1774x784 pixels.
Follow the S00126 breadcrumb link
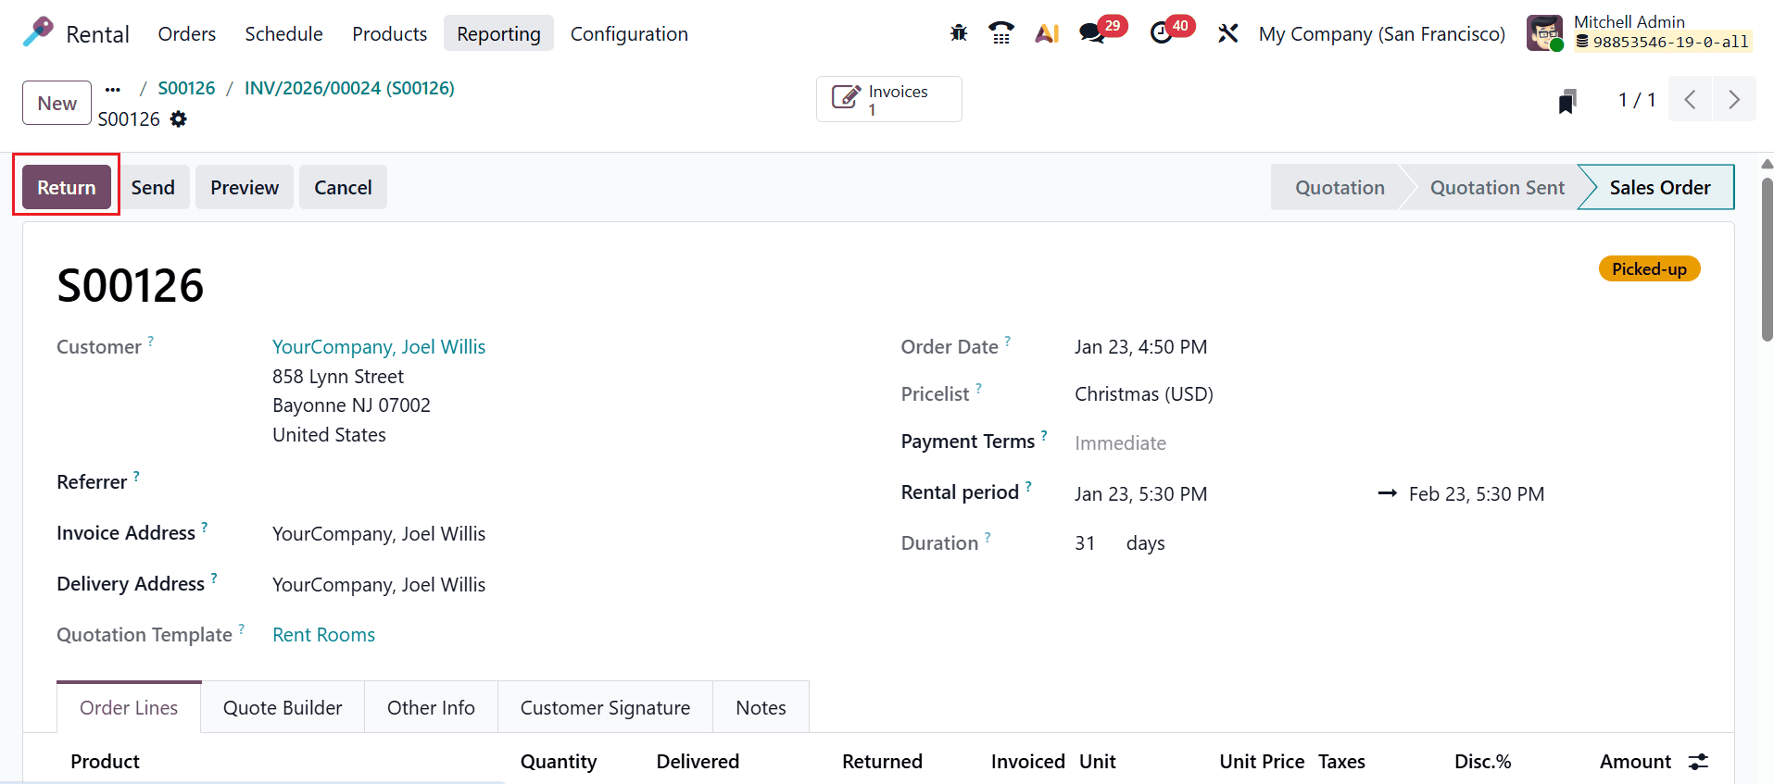[186, 88]
